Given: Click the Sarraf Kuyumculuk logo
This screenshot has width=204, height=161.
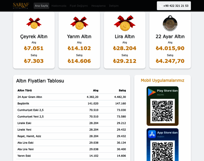Looking at the screenshot, I should pos(21,6).
